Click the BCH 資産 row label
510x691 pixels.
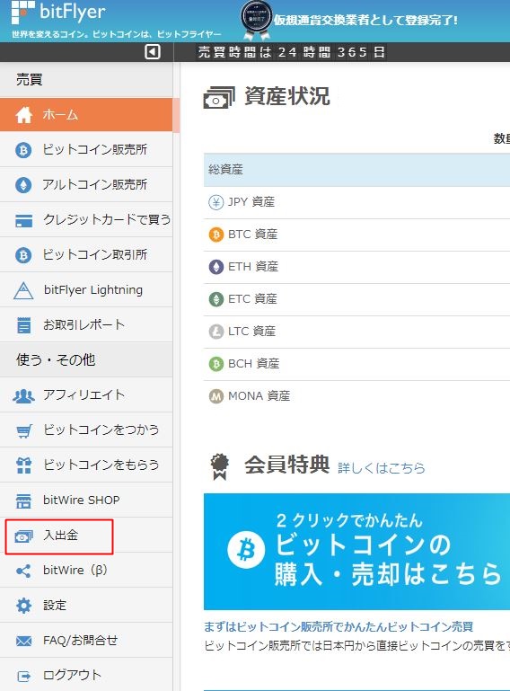[x=254, y=364]
